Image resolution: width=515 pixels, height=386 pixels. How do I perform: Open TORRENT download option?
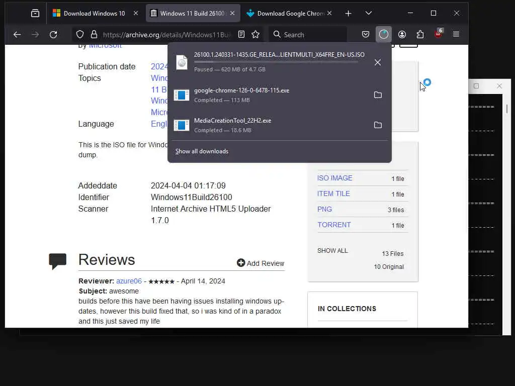point(334,225)
